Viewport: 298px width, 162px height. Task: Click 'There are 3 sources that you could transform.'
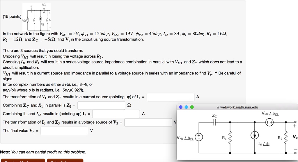click(43, 51)
